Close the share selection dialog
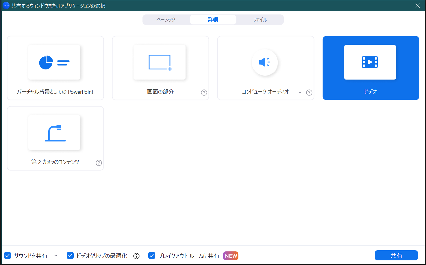 point(418,5)
